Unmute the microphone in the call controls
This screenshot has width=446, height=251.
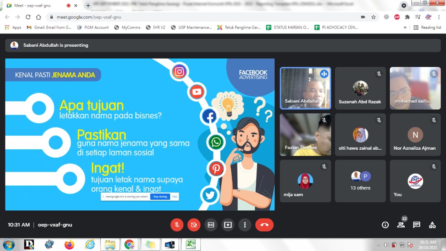[177, 225]
